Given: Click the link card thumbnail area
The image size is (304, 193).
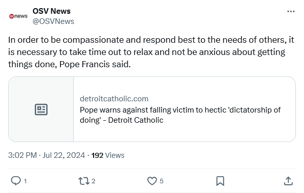Looking at the screenshot, I should coord(41,109).
